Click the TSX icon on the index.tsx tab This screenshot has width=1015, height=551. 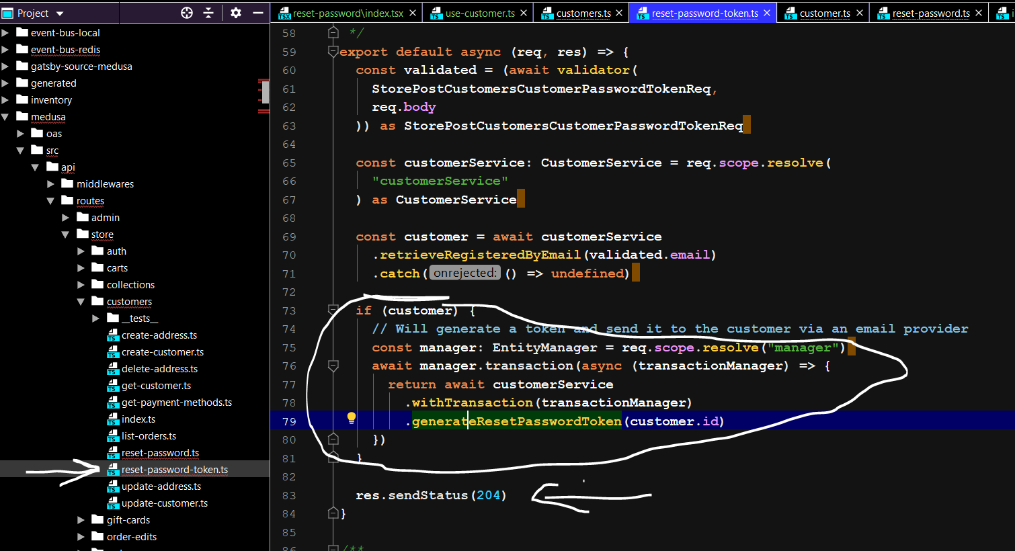pos(285,12)
